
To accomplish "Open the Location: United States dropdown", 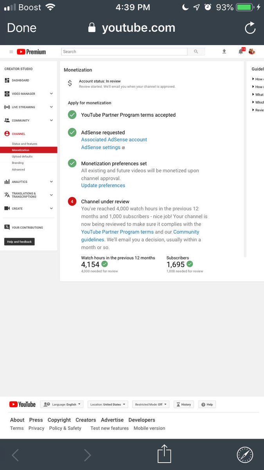I will tap(108, 405).
